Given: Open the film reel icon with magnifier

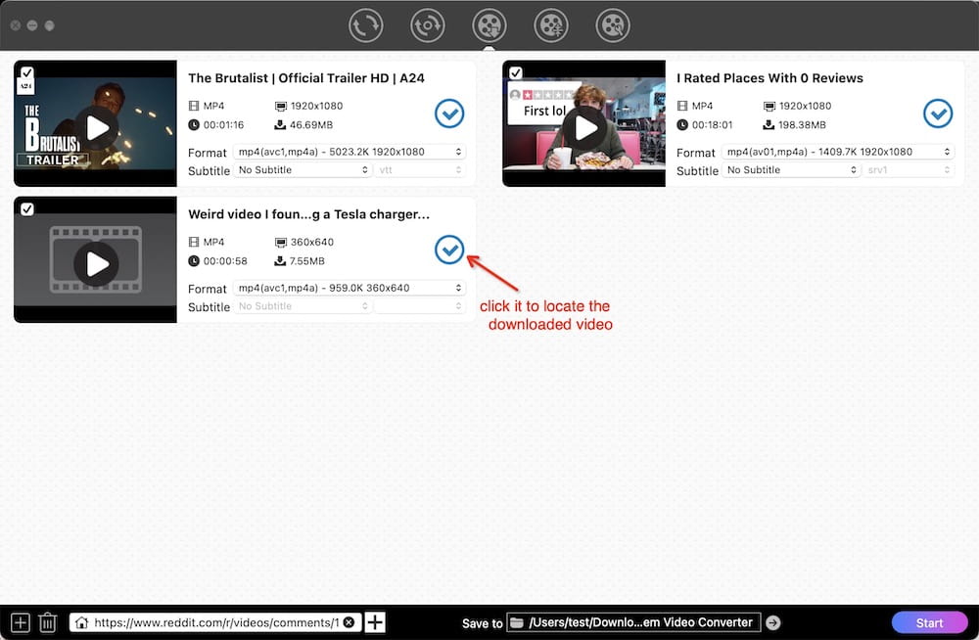Looking at the screenshot, I should pyautogui.click(x=613, y=25).
